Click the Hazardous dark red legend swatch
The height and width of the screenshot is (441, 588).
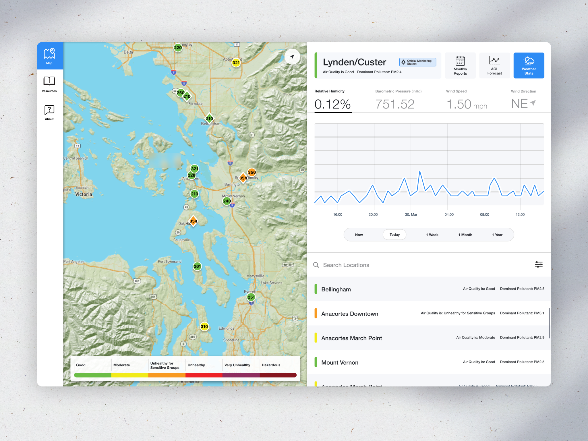click(x=278, y=375)
